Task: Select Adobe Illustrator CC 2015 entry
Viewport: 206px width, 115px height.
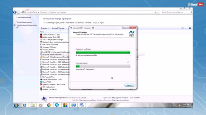Action: pos(51,35)
